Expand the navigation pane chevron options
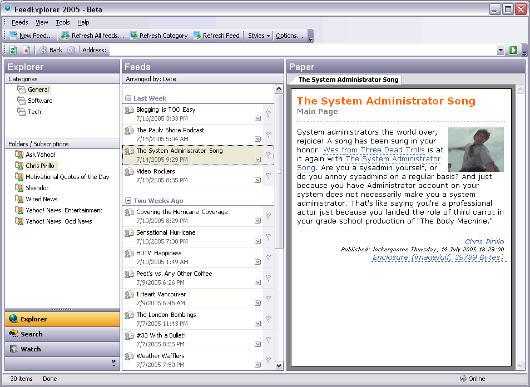Image resolution: width=530 pixels, height=387 pixels. coord(113,363)
